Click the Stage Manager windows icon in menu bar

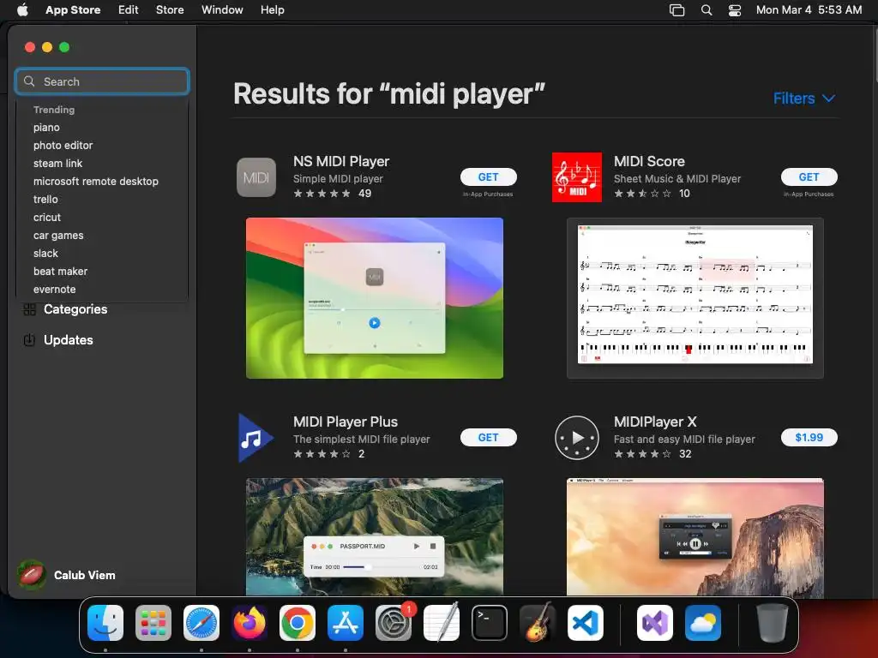click(677, 10)
